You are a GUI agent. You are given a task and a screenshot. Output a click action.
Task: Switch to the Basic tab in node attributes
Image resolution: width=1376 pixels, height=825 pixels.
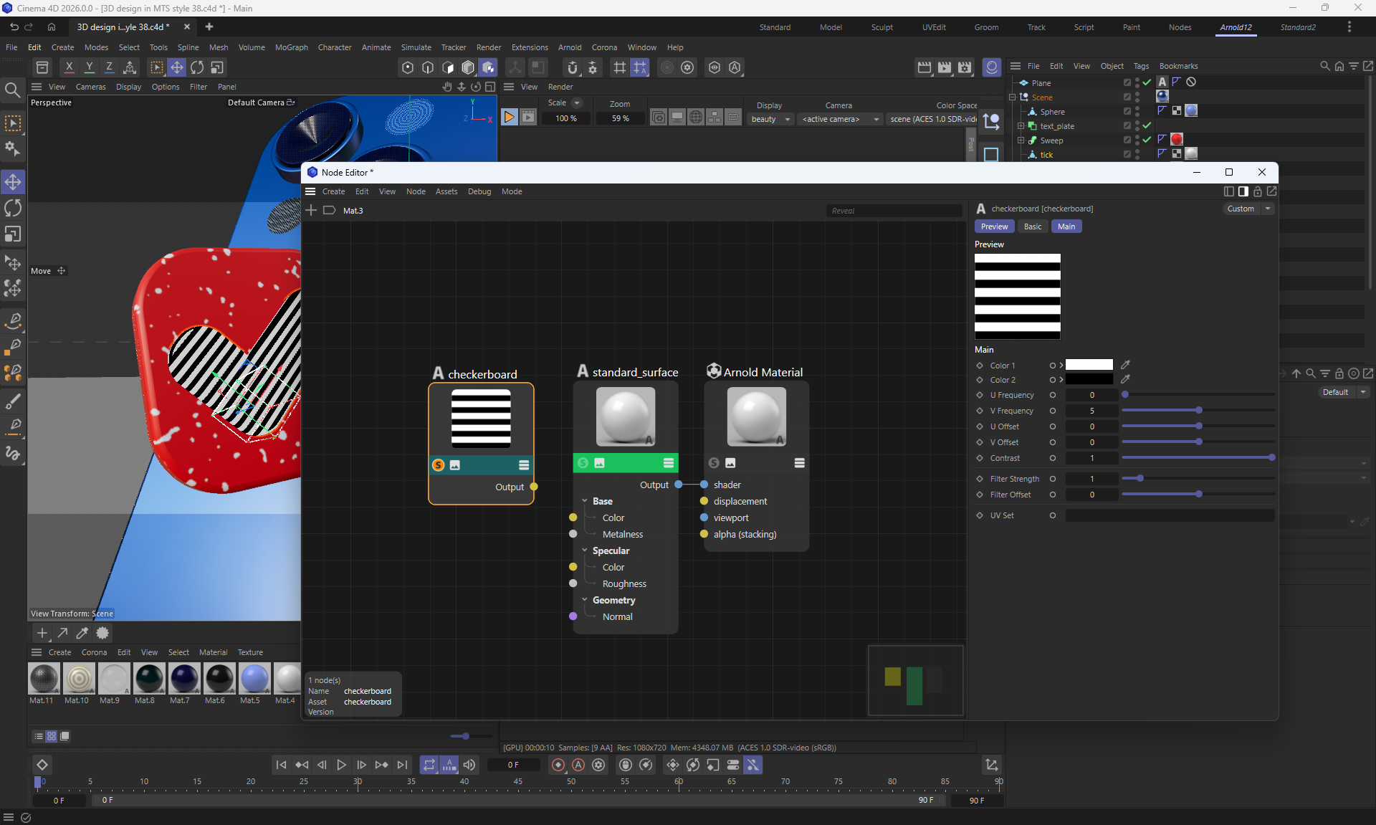(x=1033, y=226)
